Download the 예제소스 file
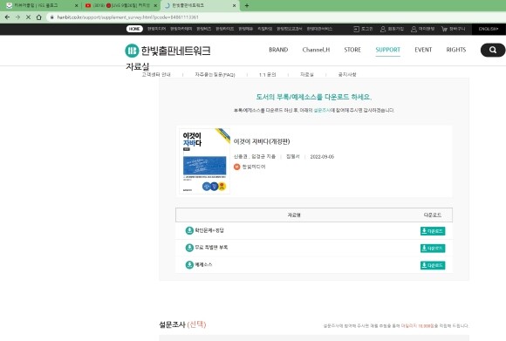Screen dimensions: 506x341 coord(433,265)
